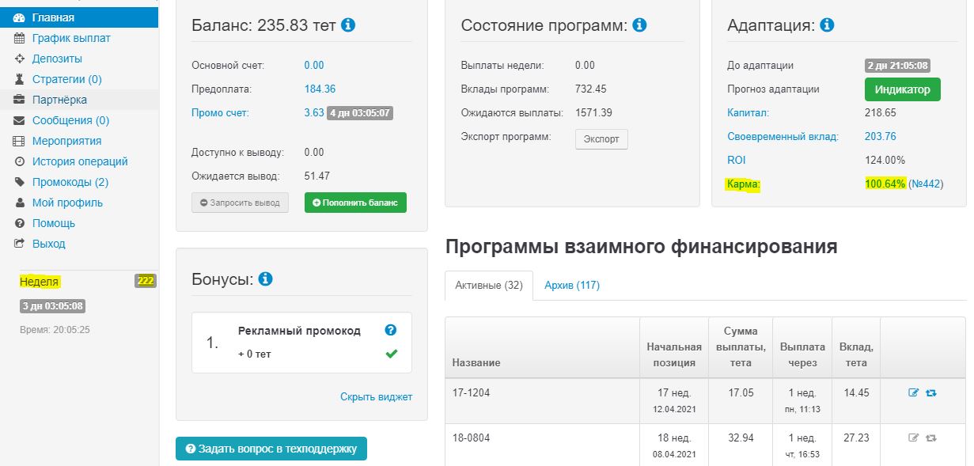Click the Экспорт button
974x466 pixels.
pyautogui.click(x=601, y=139)
